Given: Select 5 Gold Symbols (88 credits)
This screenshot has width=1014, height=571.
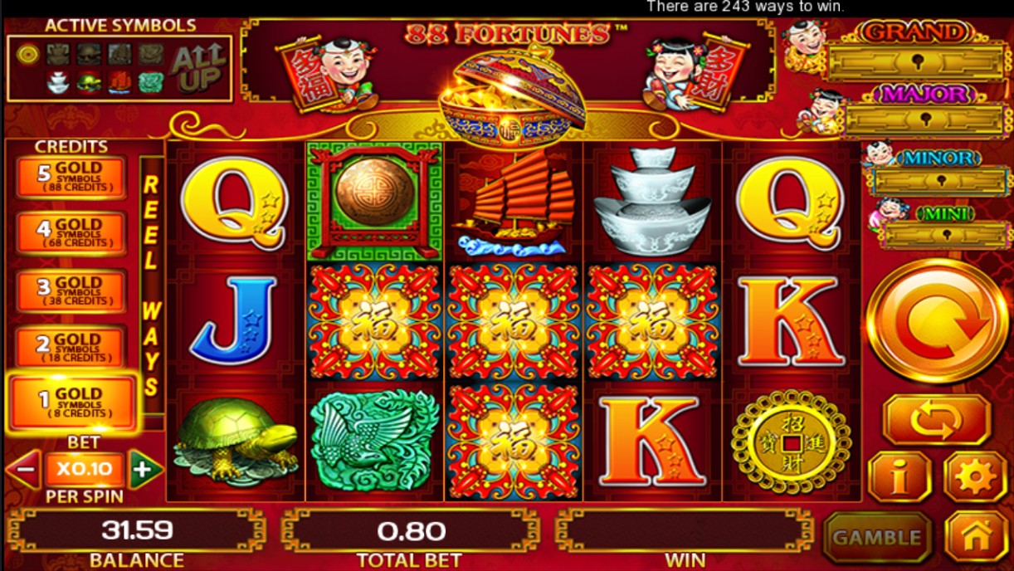Looking at the screenshot, I should tap(70, 178).
